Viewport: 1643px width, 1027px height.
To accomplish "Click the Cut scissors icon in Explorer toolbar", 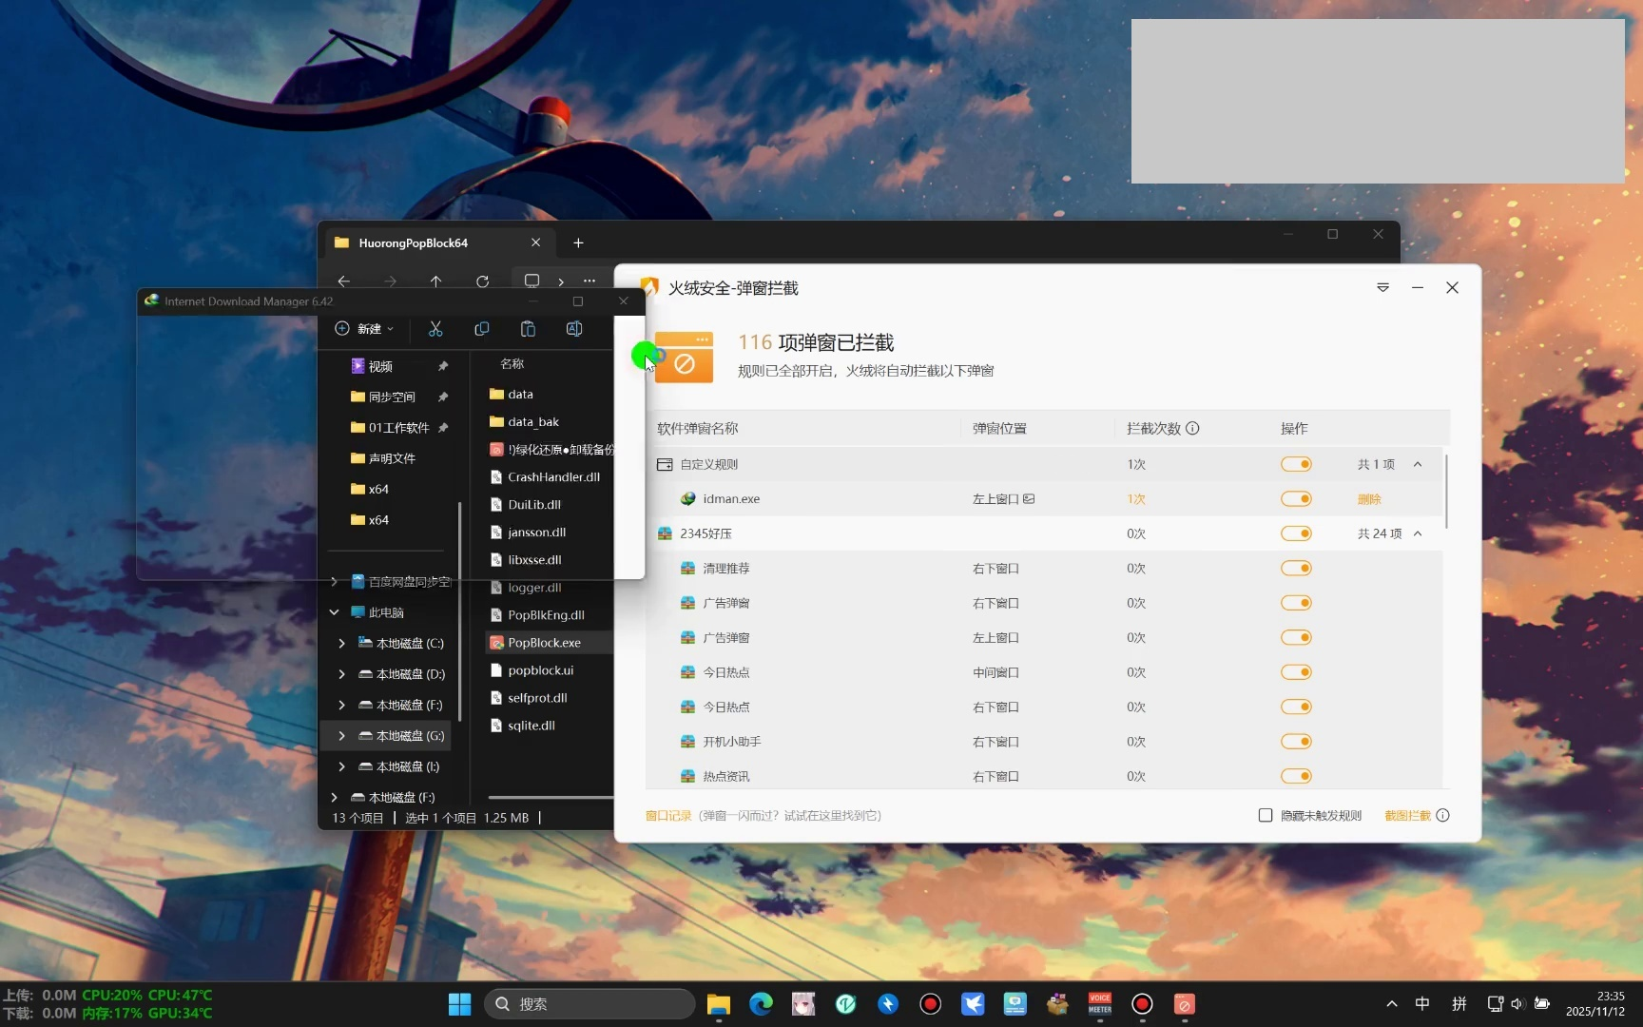I will click(435, 329).
